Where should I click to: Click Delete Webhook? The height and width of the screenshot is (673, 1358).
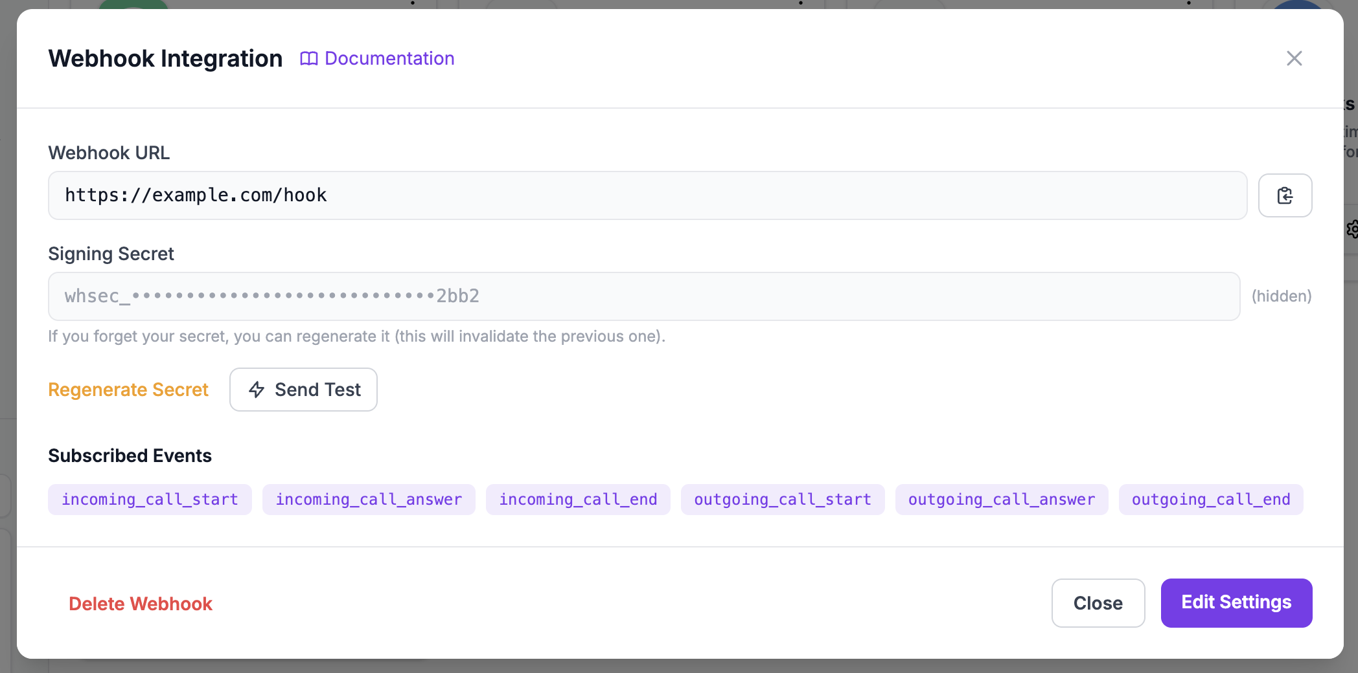141,603
